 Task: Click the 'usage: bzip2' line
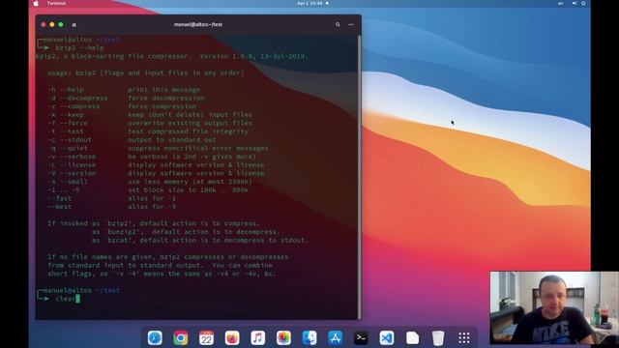point(146,73)
